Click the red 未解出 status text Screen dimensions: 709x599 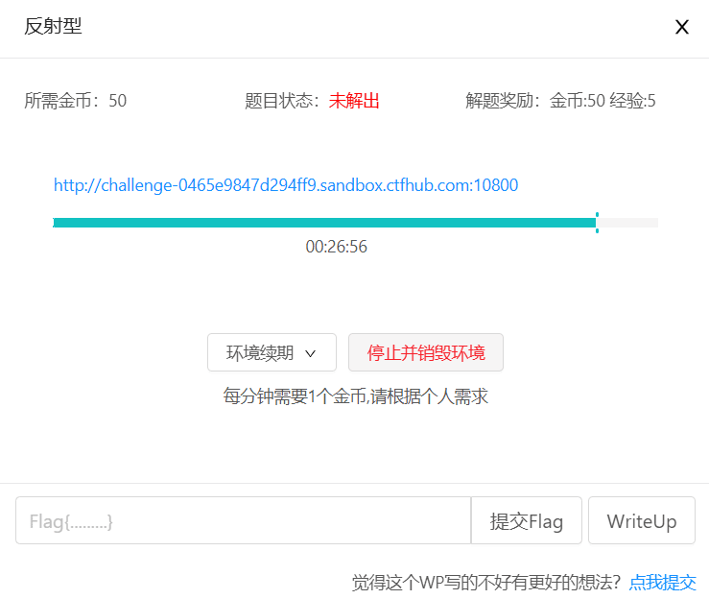click(x=354, y=101)
